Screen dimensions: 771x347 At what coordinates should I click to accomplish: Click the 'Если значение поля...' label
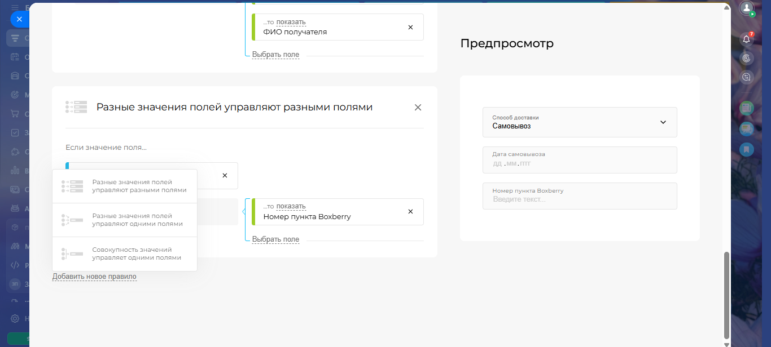pyautogui.click(x=106, y=148)
